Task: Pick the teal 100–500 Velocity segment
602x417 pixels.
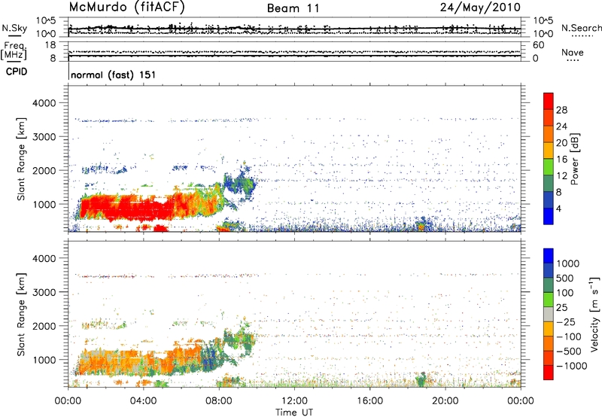Action: pyautogui.click(x=549, y=285)
